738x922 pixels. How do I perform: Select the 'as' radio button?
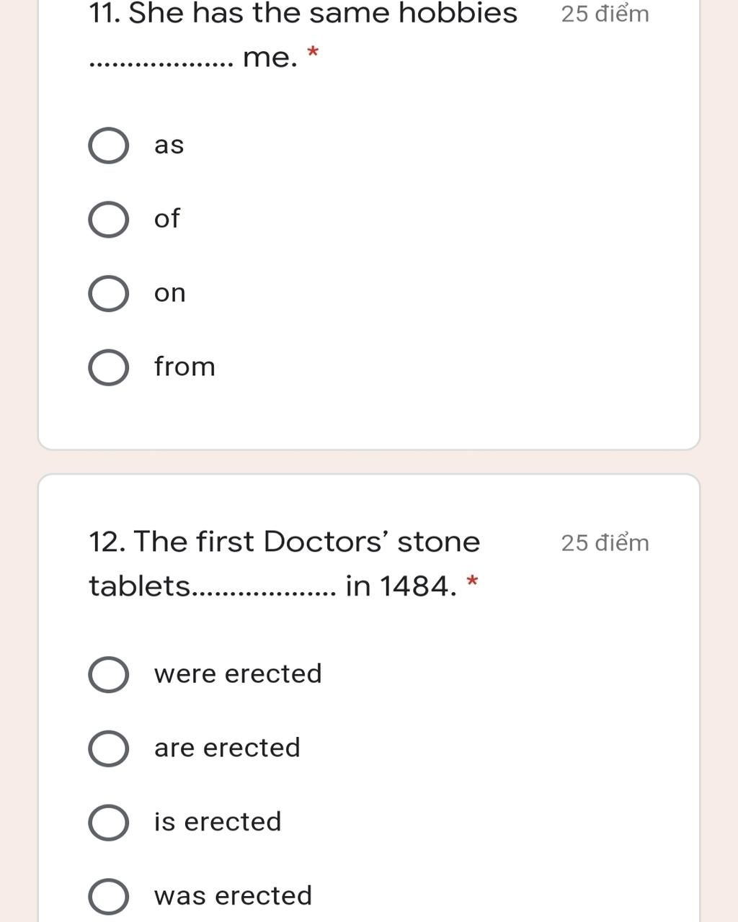[109, 146]
